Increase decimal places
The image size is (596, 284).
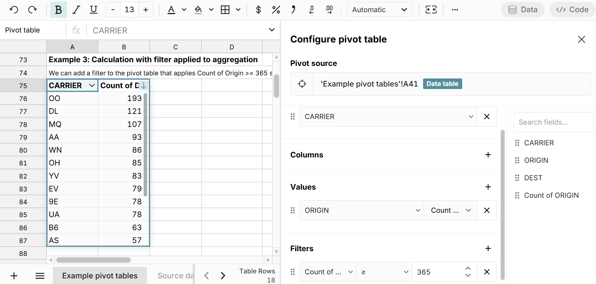click(x=329, y=9)
